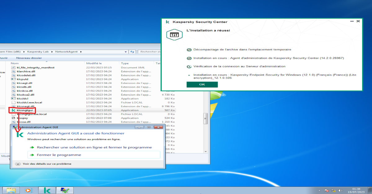Choose 'Rechercher une solution en ligne et fermer le programme'

point(94,147)
